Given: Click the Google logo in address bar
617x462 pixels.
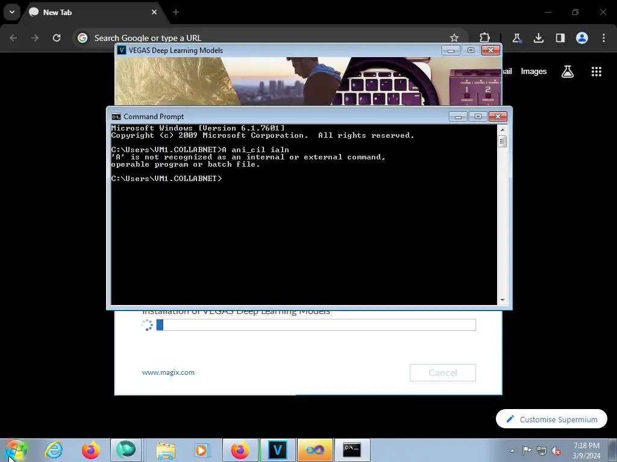Looking at the screenshot, I should (x=82, y=38).
